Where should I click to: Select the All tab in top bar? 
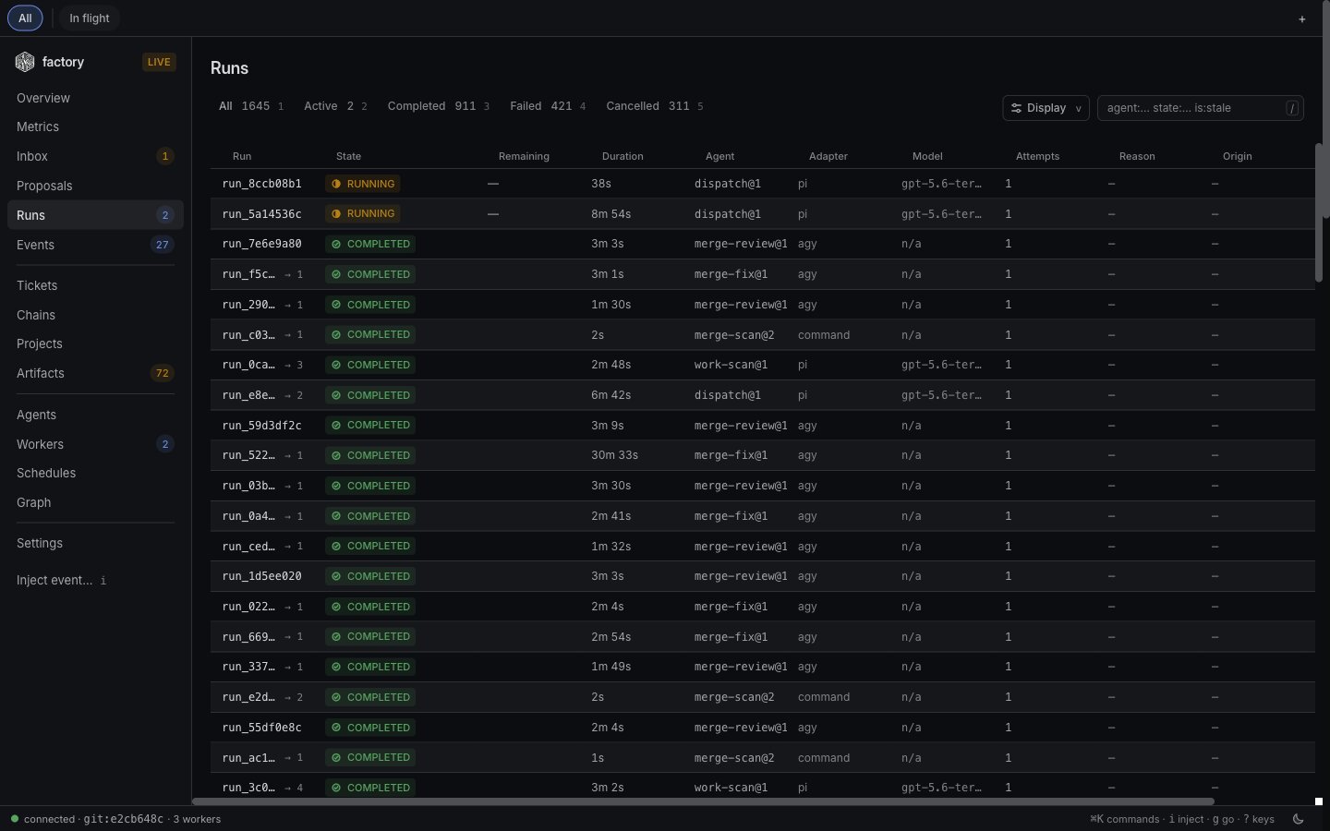click(x=25, y=18)
